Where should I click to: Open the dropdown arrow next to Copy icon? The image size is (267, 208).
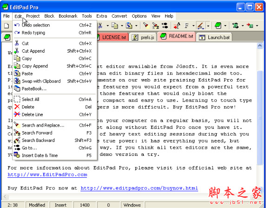122,26
